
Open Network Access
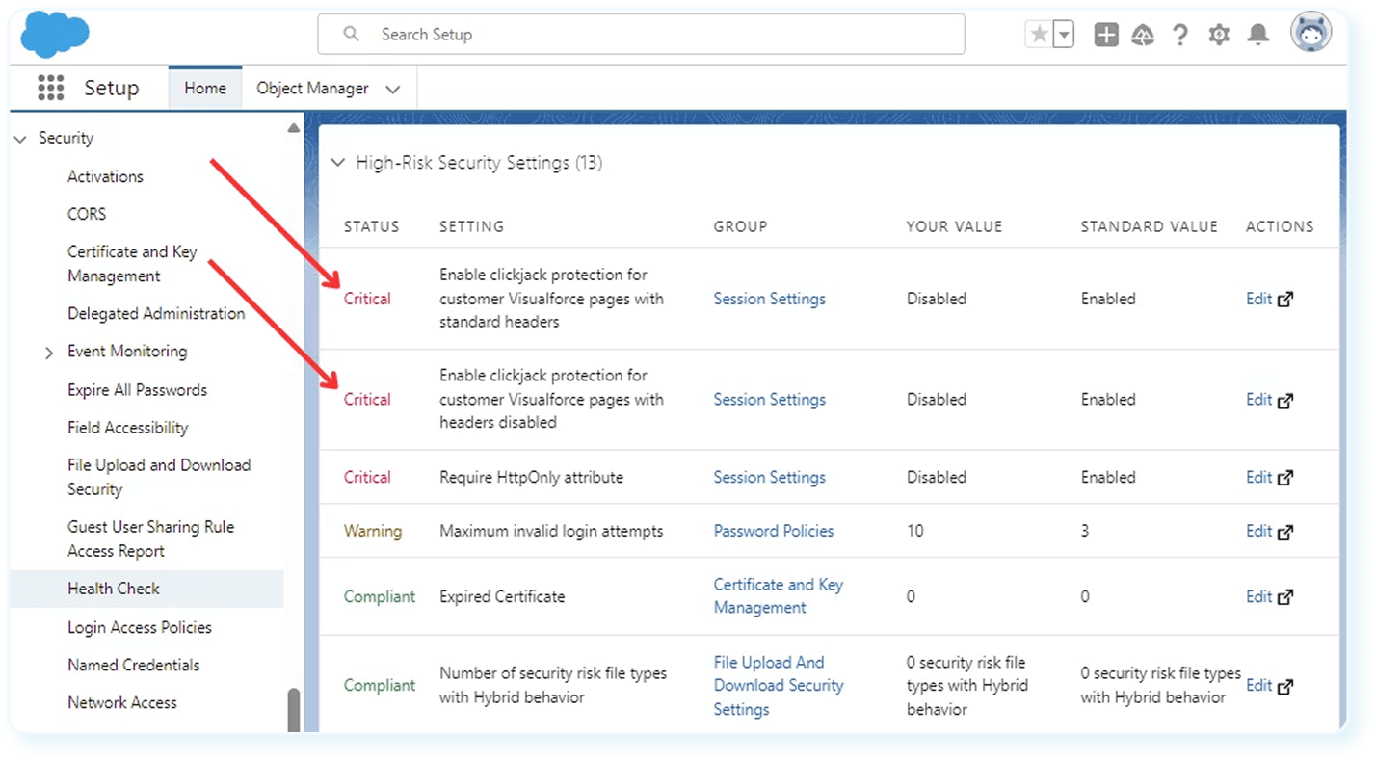point(122,702)
